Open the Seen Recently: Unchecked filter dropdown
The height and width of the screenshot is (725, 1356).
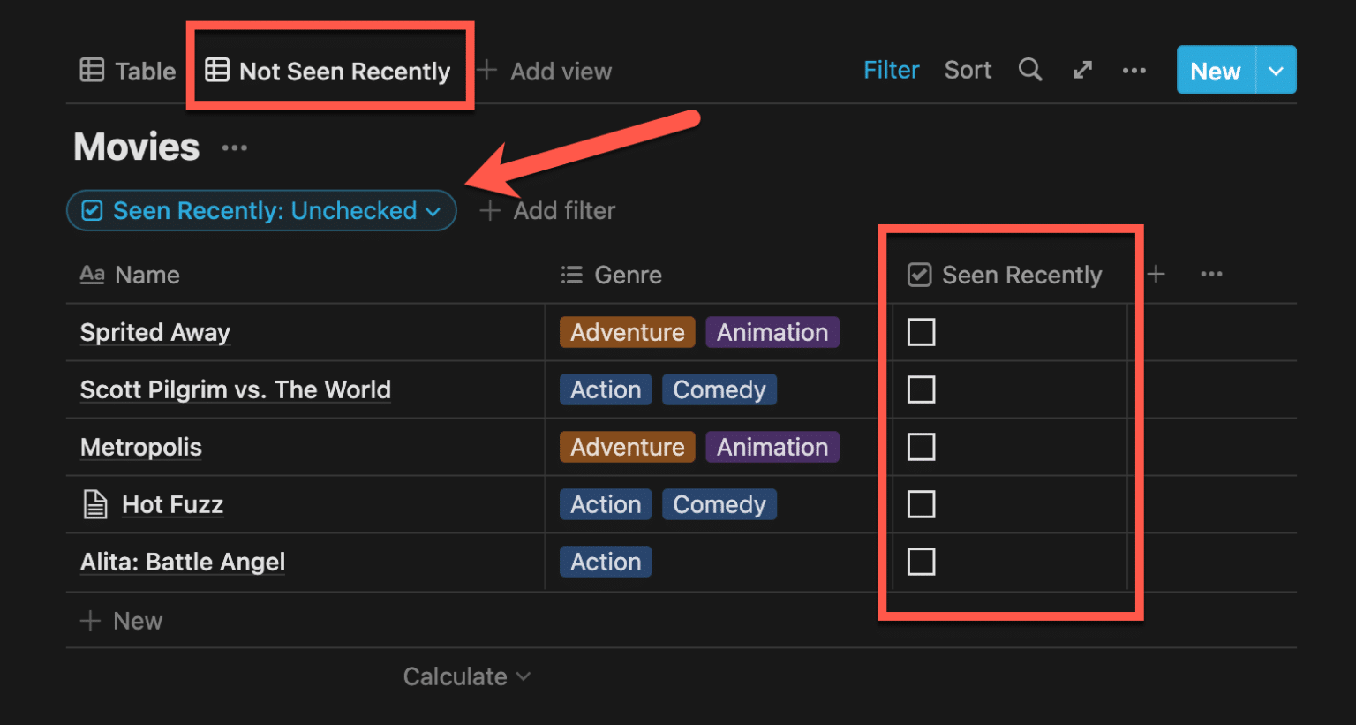tap(261, 210)
